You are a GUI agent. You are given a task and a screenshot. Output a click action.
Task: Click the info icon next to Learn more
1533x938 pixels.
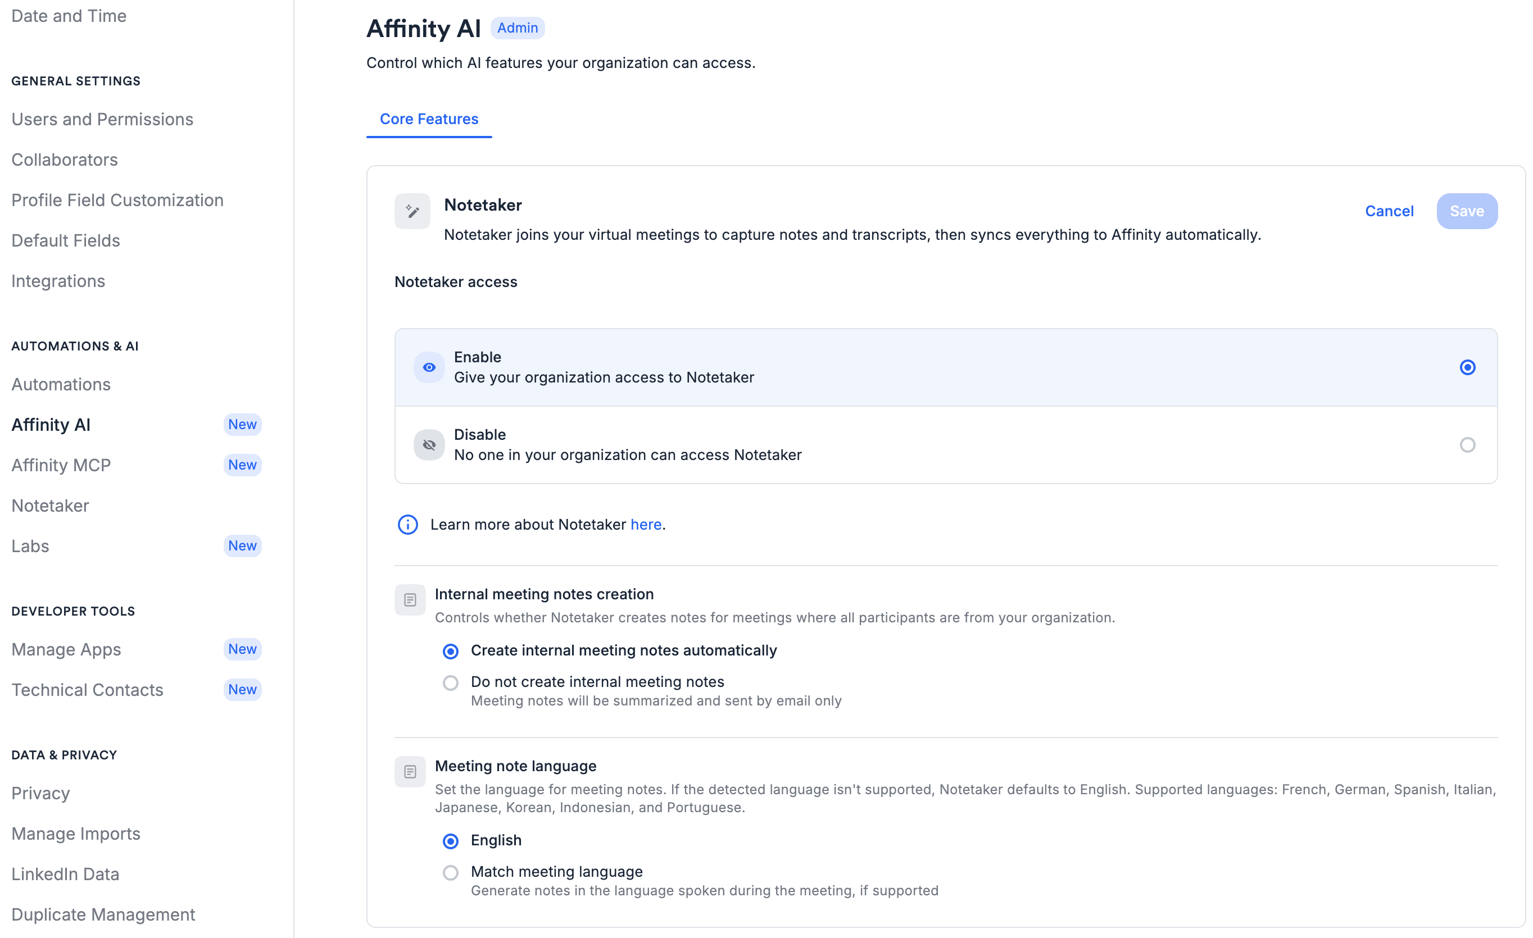click(x=408, y=525)
